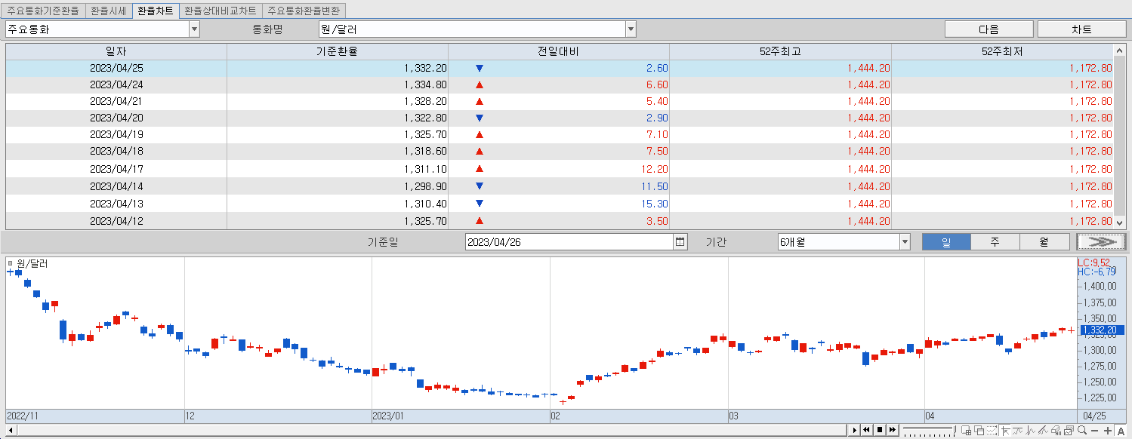Select 주 (weekly) chart period
Viewport: 1132px width, 439px height.
[x=995, y=241]
